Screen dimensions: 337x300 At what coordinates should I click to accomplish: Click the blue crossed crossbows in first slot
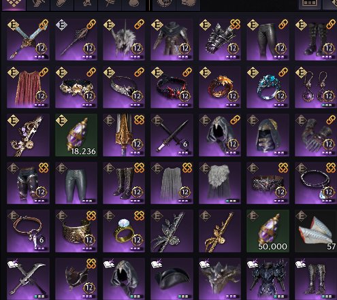pyautogui.click(x=28, y=39)
